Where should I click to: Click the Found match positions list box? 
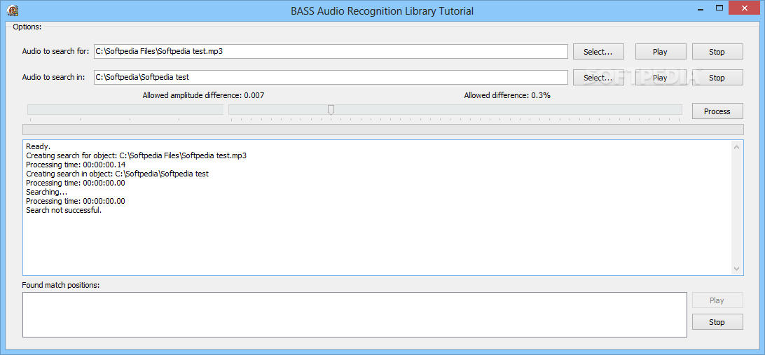click(x=354, y=314)
